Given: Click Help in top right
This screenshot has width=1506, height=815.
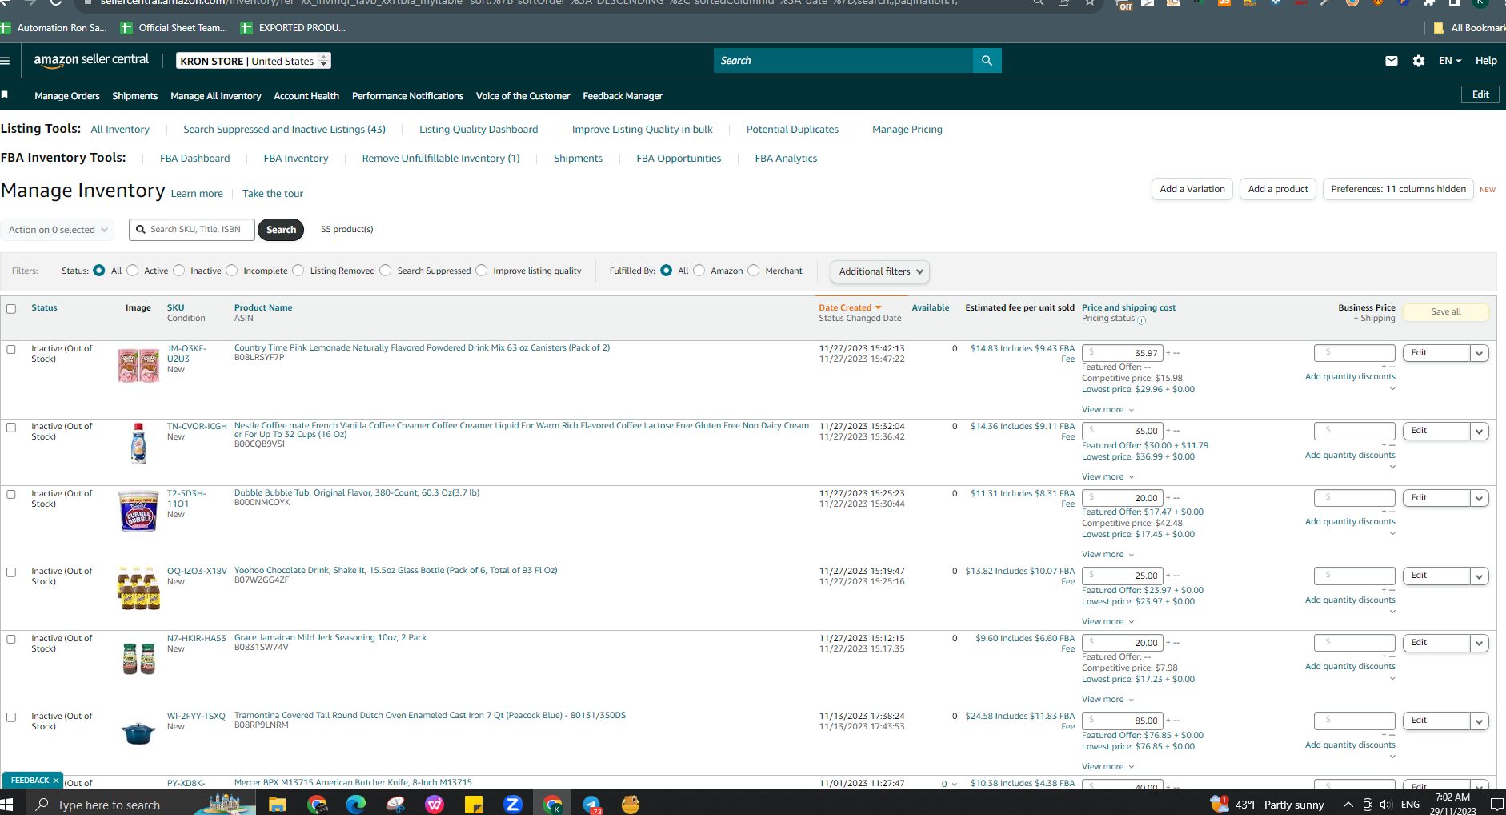Looking at the screenshot, I should [x=1486, y=61].
